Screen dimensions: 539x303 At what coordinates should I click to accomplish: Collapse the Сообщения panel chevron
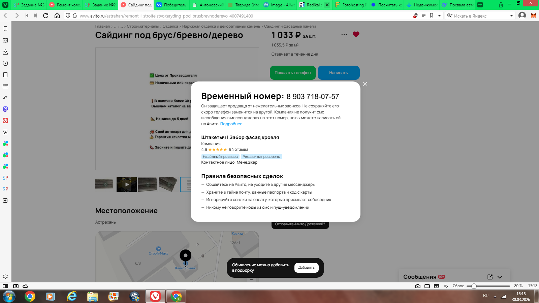click(500, 277)
